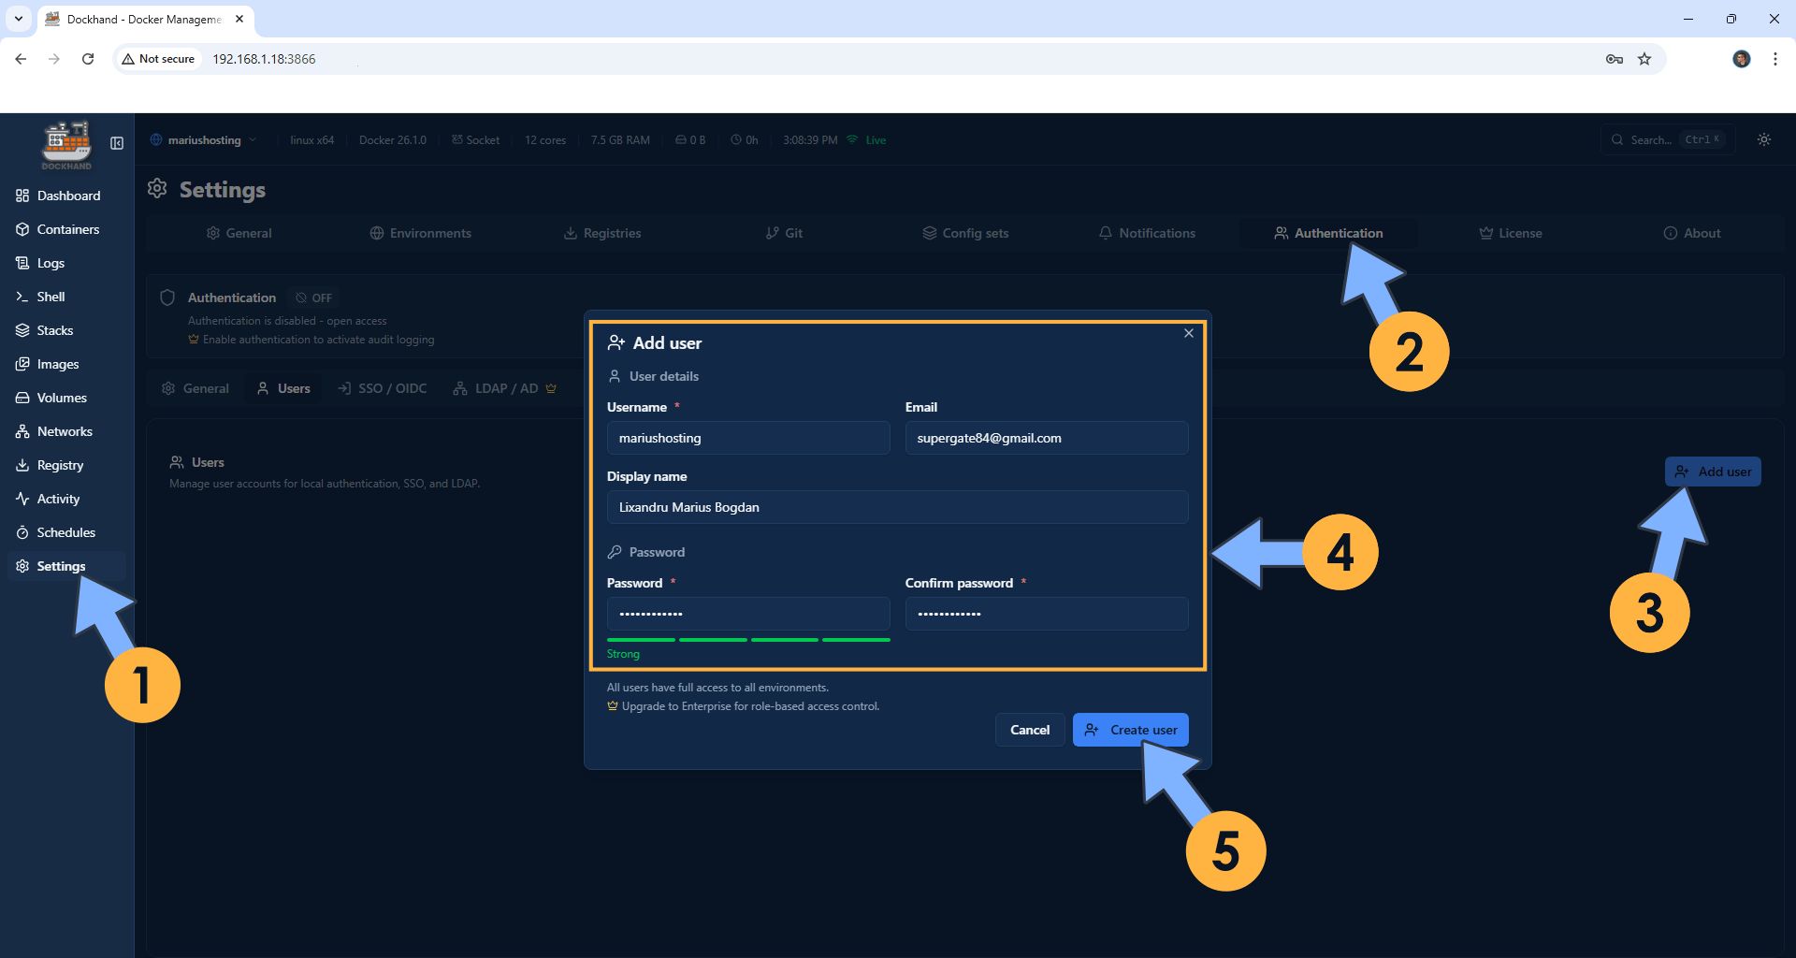Open the Notifications settings tab
The height and width of the screenshot is (958, 1796).
point(1147,233)
